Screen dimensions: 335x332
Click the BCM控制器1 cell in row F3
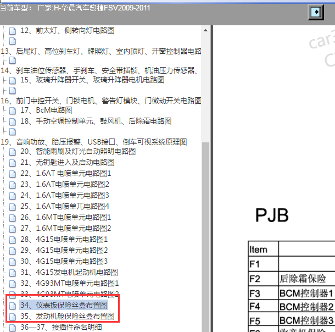pos(307,293)
